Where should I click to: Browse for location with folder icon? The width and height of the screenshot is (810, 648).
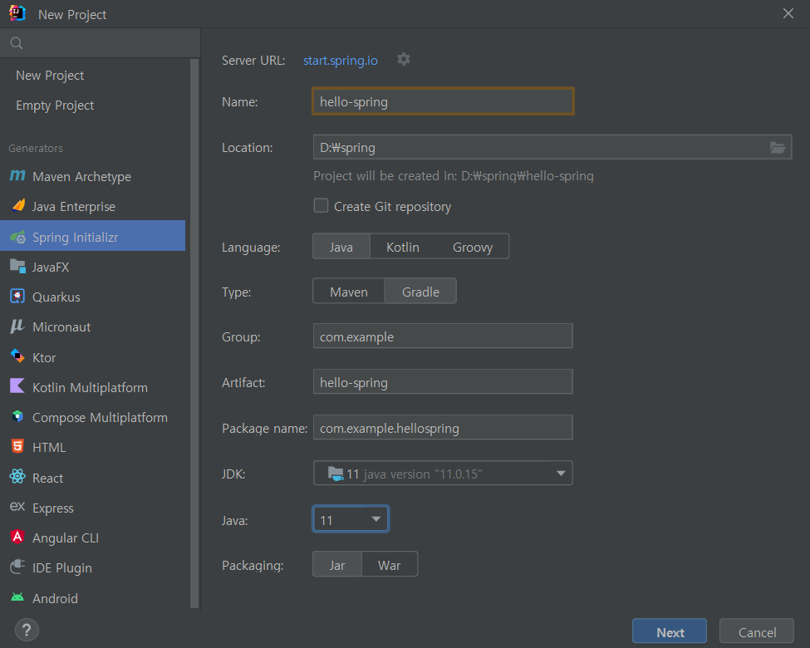pyautogui.click(x=778, y=148)
